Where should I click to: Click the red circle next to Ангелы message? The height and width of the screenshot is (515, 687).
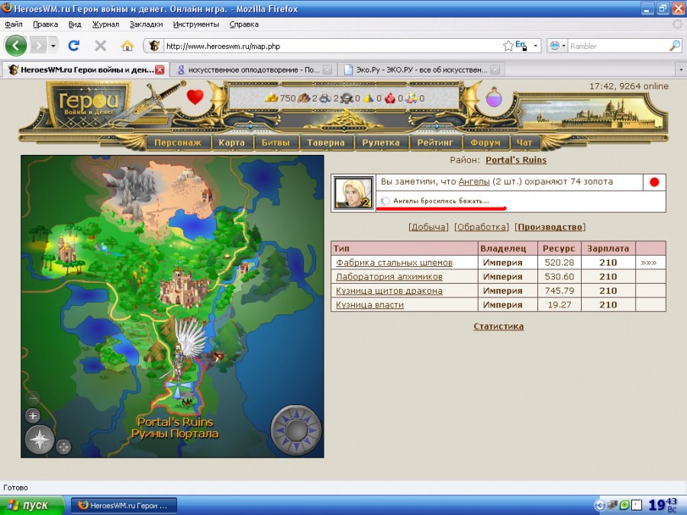click(655, 182)
